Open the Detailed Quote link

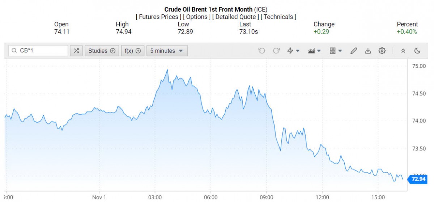[235, 17]
